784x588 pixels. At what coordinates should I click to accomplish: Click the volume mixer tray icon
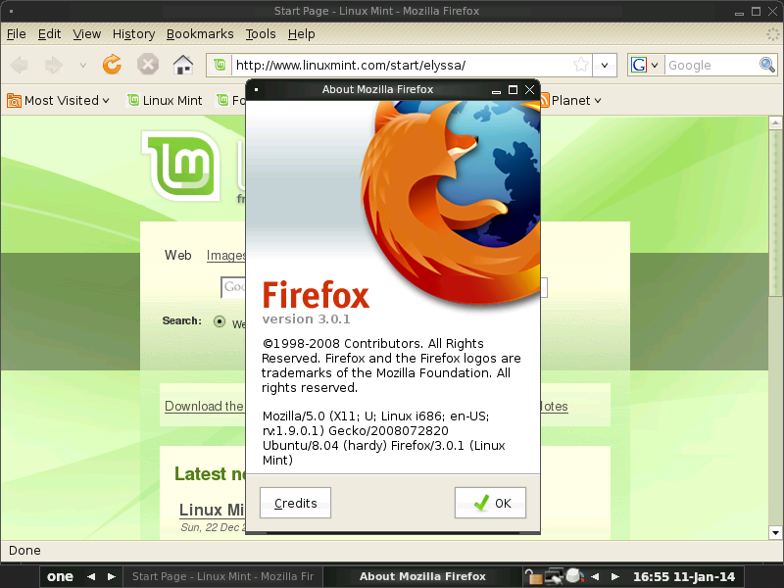coord(574,576)
